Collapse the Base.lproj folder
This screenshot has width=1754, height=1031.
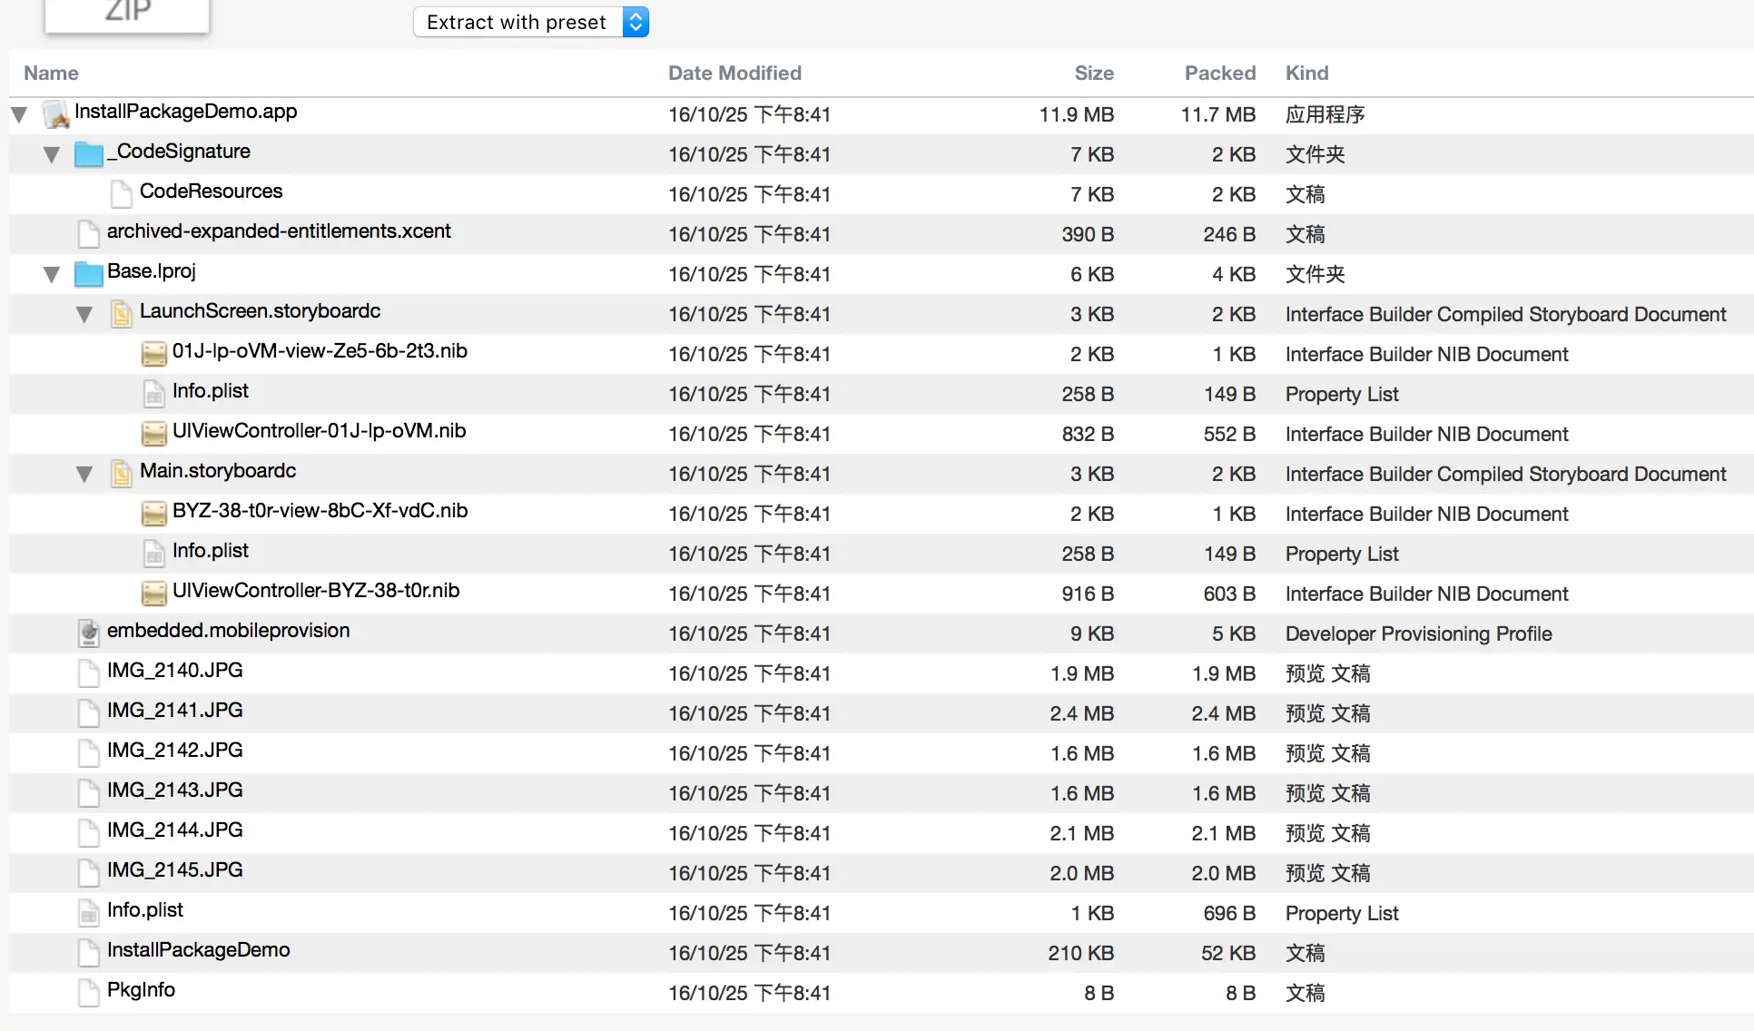tap(52, 274)
